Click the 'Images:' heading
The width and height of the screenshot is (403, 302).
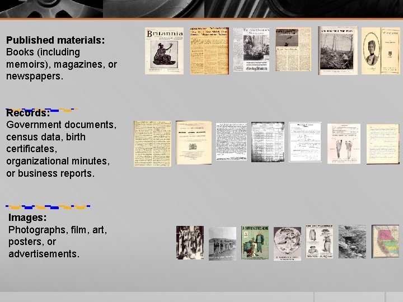click(27, 218)
